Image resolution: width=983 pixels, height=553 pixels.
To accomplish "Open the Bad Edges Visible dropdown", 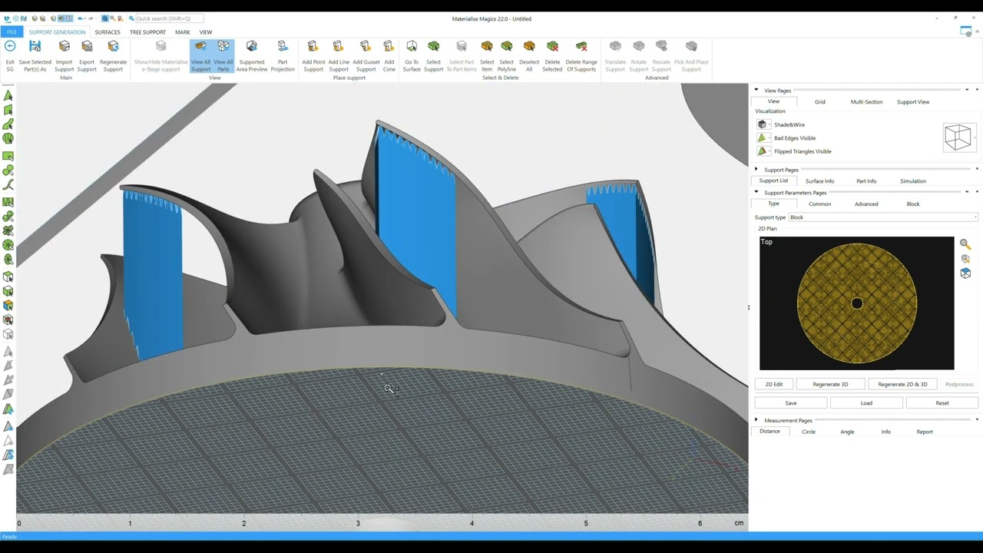I will pos(763,138).
